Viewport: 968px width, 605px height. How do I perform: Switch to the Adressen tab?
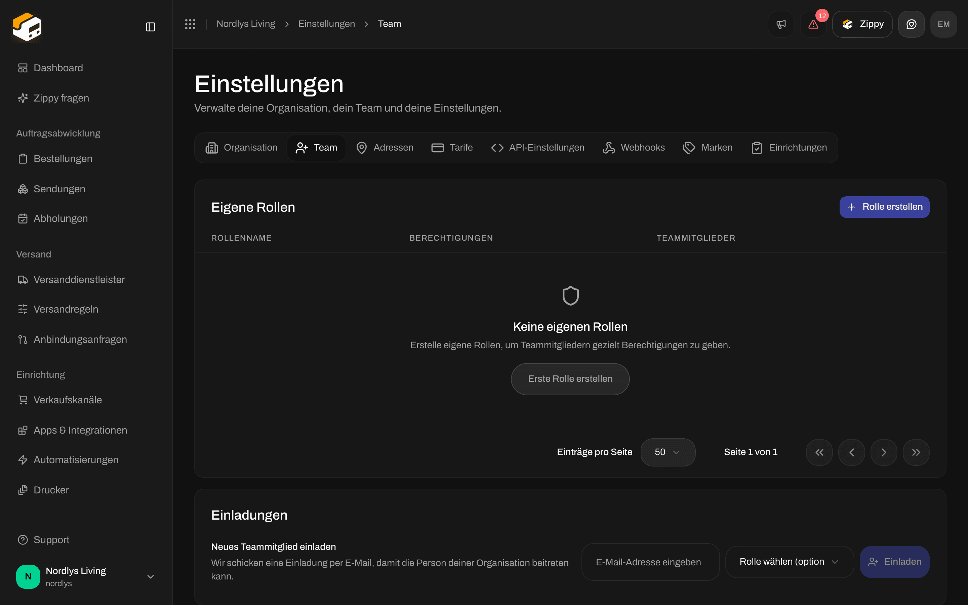pyautogui.click(x=385, y=148)
